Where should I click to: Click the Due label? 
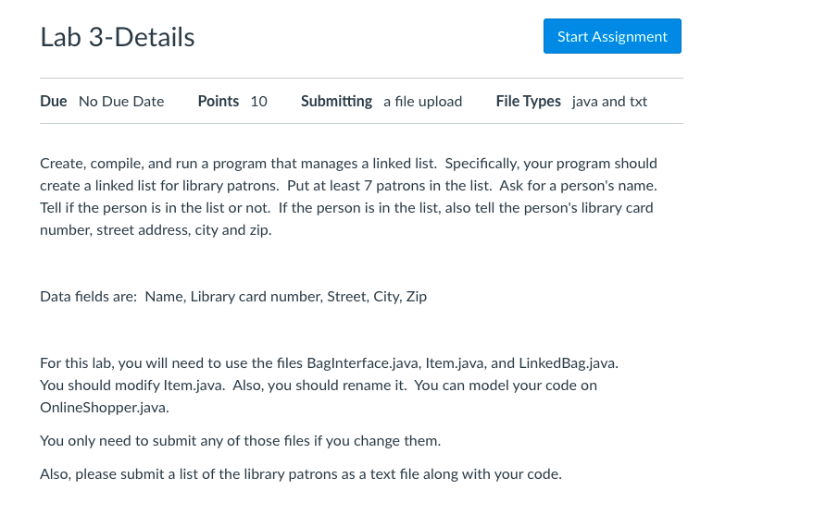(54, 101)
